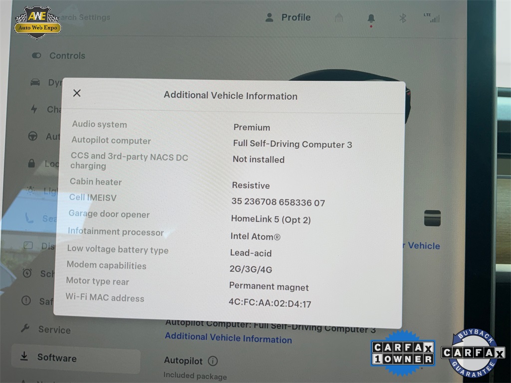This screenshot has height=383, width=511.
Task: Select the Schedule clock icon
Action: click(x=27, y=273)
